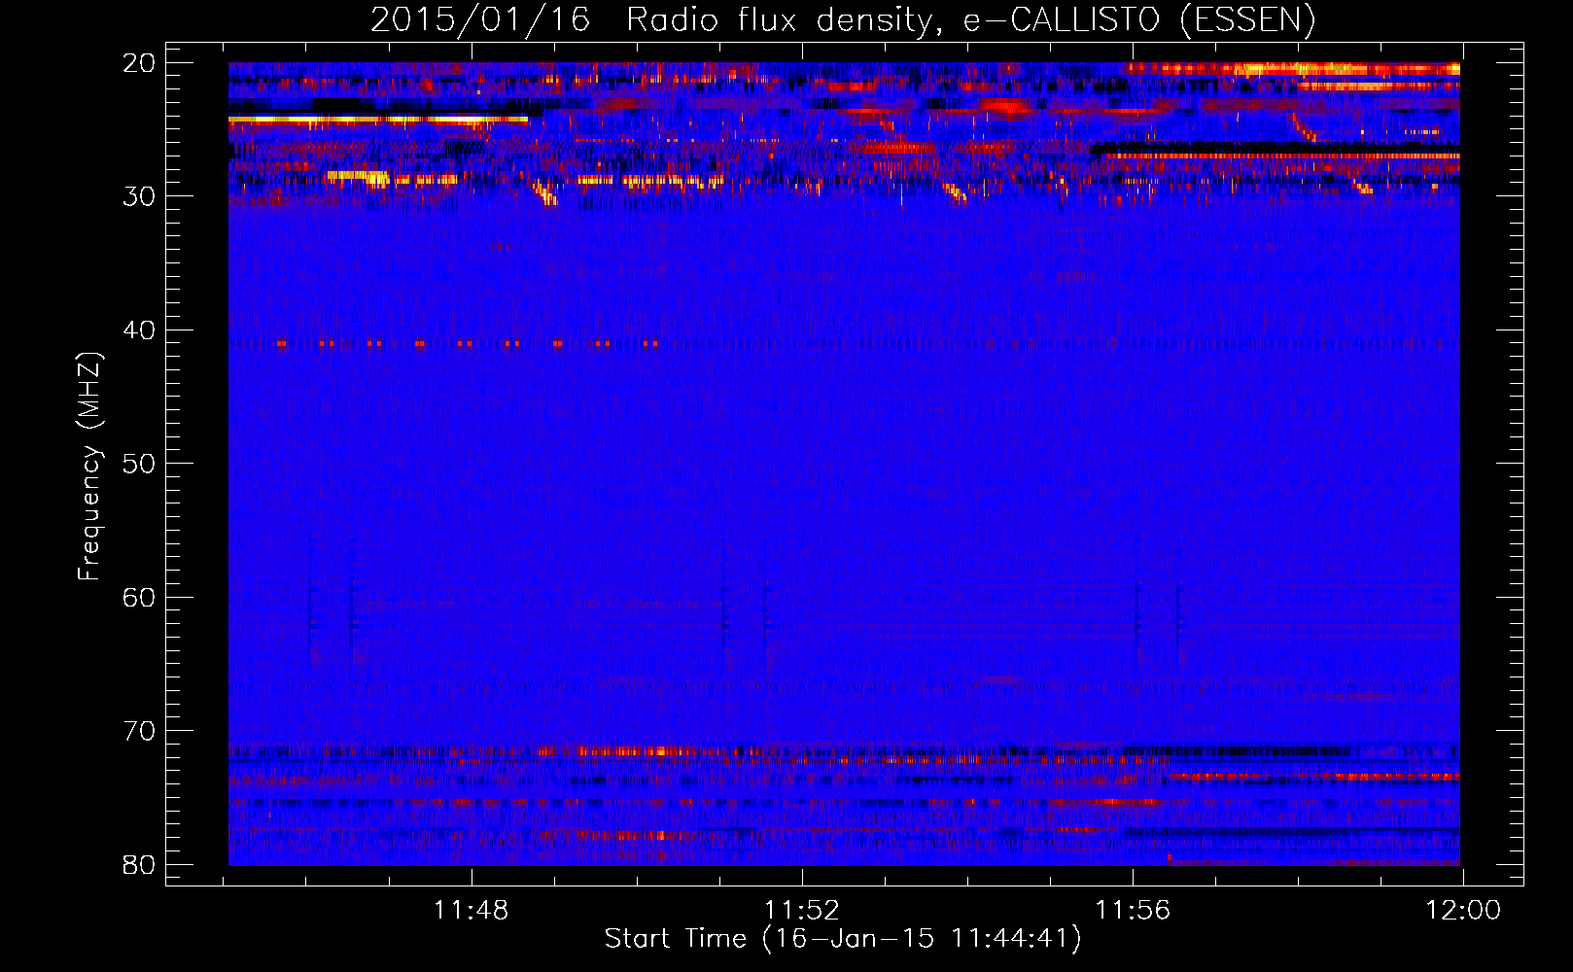Click the 11:56 time tick label
This screenshot has height=972, width=1573.
tap(1133, 911)
